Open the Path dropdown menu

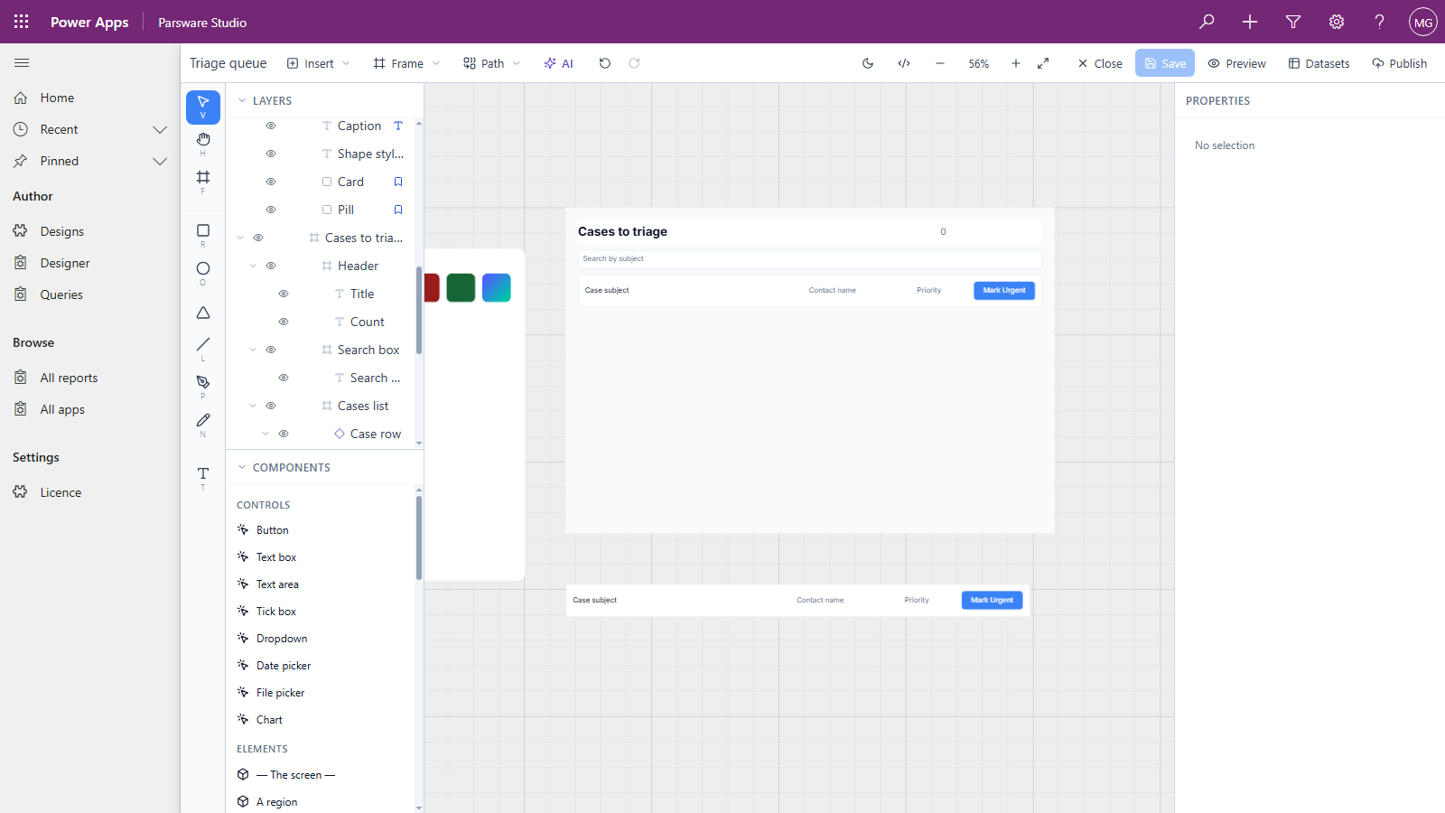click(492, 63)
